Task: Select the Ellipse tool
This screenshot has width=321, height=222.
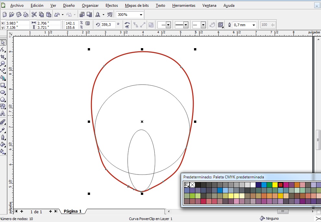Action: click(3, 92)
